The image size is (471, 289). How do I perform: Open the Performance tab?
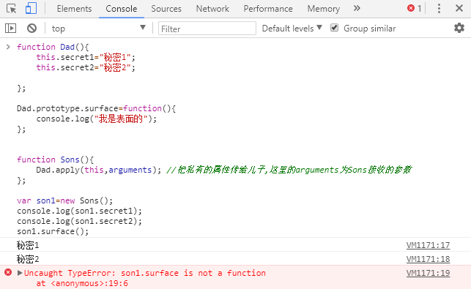tap(268, 9)
